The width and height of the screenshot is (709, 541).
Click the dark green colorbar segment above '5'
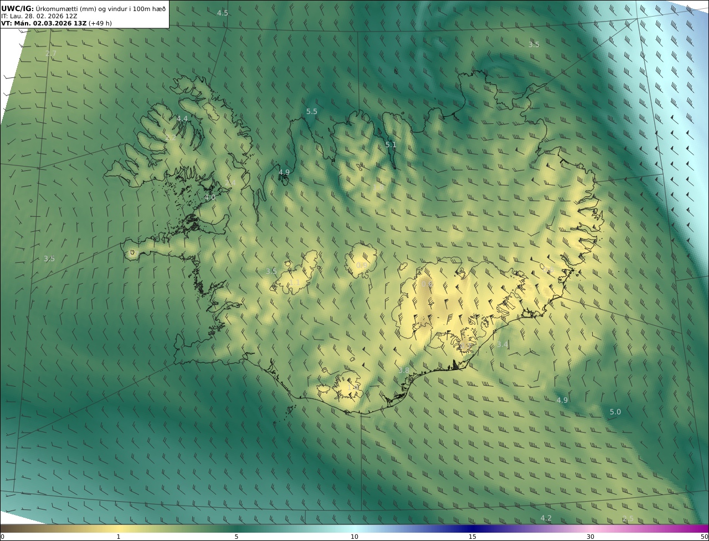point(237,528)
